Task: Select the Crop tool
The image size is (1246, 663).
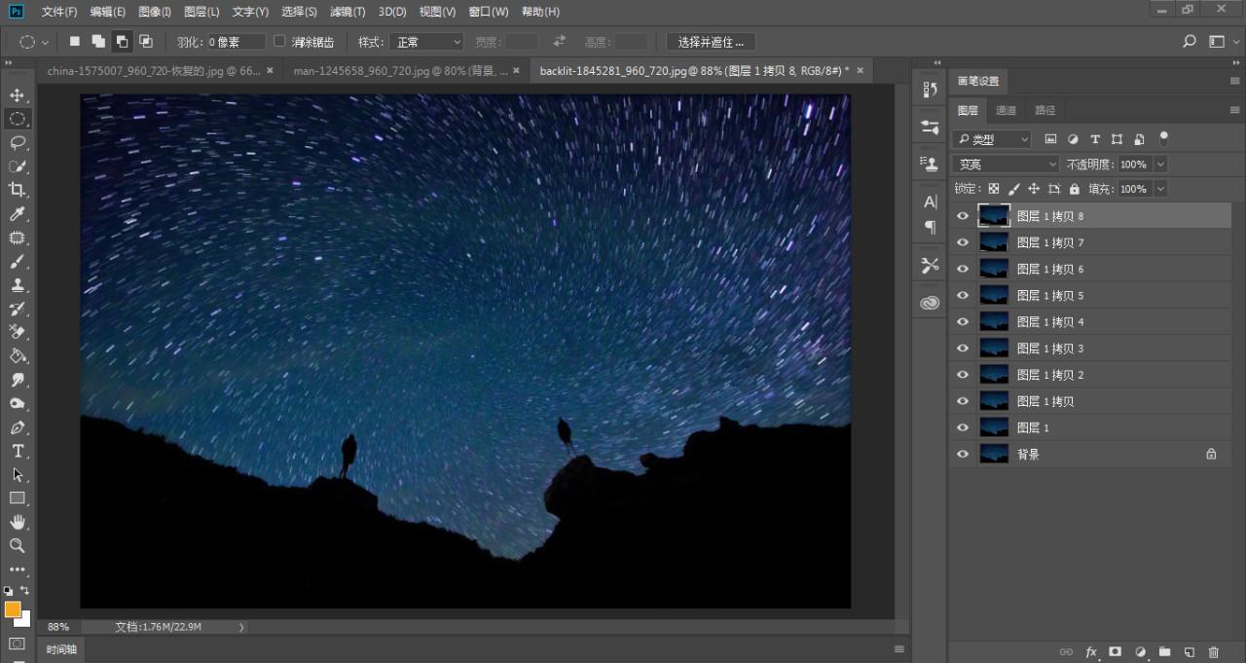Action: click(17, 190)
